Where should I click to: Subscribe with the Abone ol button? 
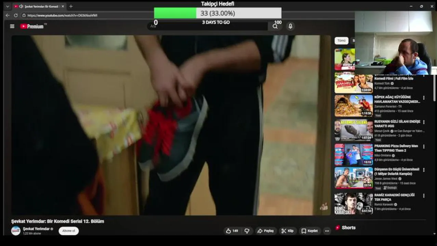click(x=69, y=231)
